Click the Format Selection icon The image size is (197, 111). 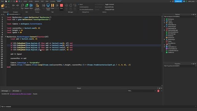[x=37, y=5]
